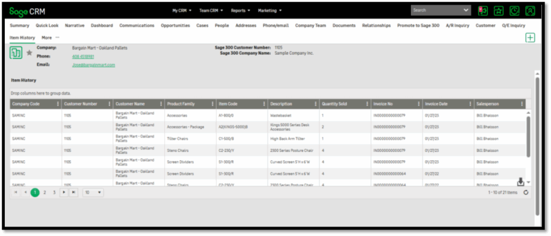Open Invoice No column menu

tap(419, 104)
